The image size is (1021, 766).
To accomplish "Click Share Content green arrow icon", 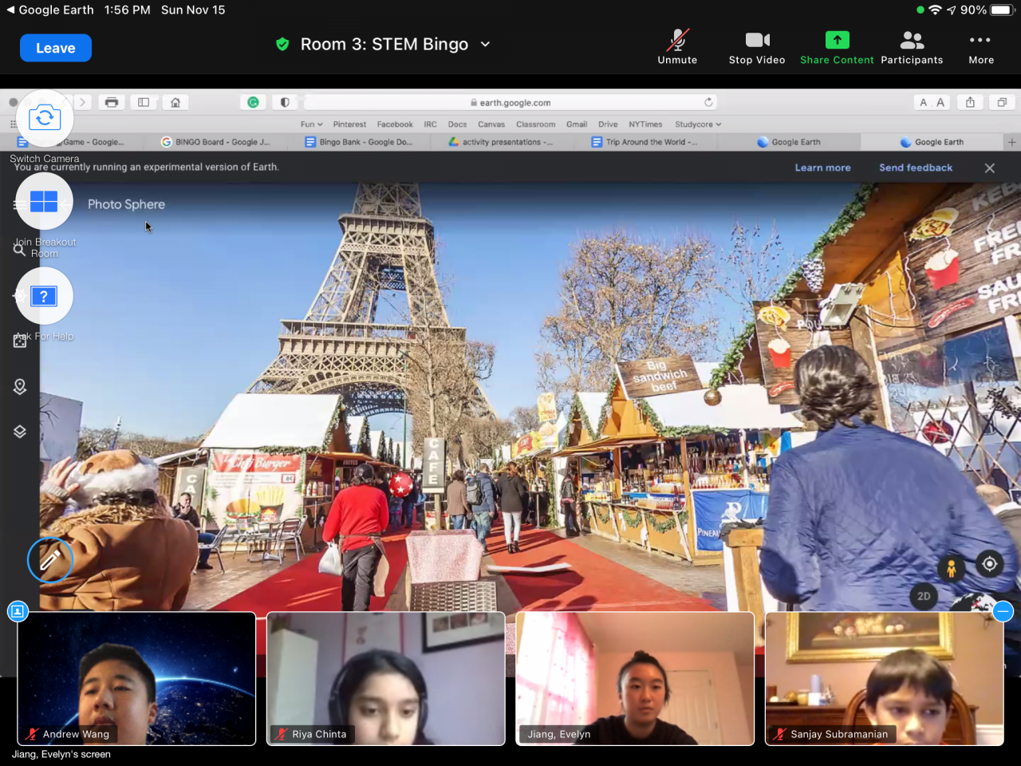I will coord(837,41).
